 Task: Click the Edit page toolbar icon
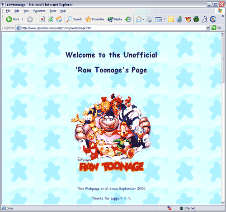point(159,19)
